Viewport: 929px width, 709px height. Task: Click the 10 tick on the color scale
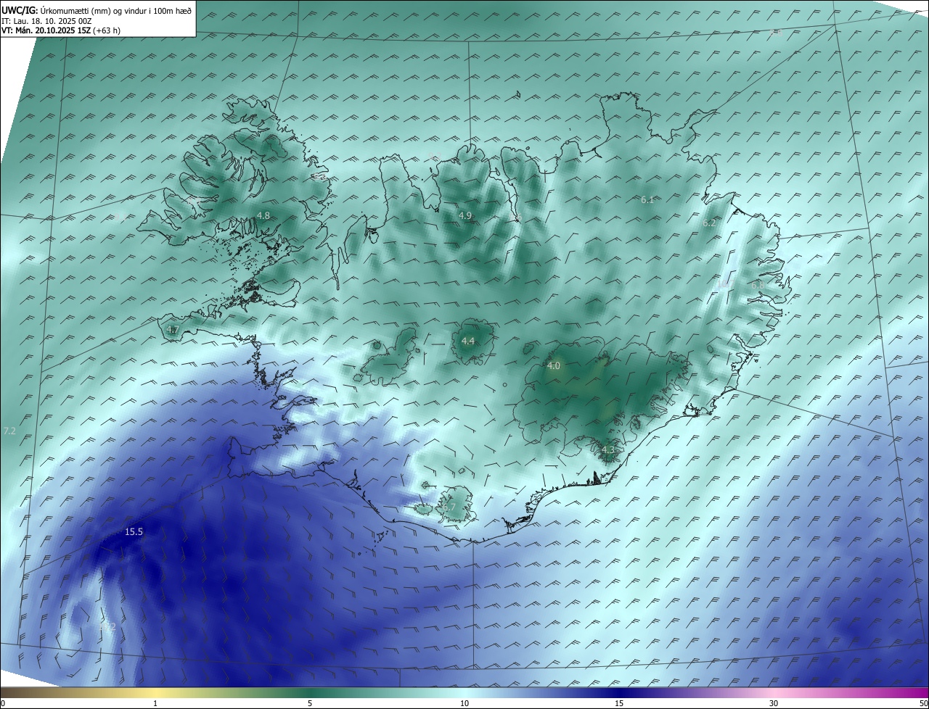coord(464,703)
